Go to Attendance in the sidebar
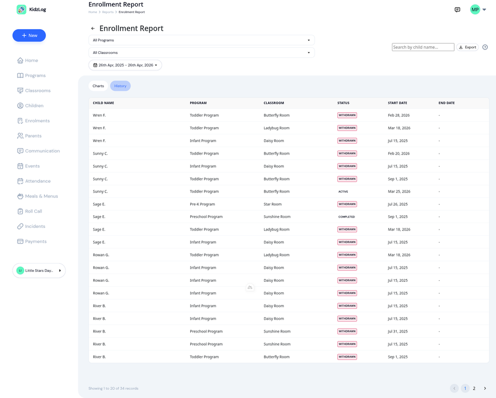The height and width of the screenshot is (398, 496). [x=34, y=181]
